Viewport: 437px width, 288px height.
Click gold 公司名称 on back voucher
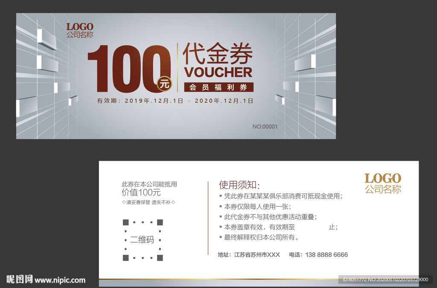(x=383, y=189)
